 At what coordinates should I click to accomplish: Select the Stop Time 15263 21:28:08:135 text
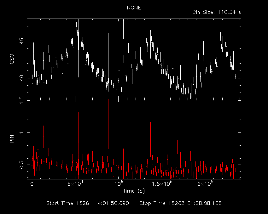pyautogui.click(x=180, y=203)
